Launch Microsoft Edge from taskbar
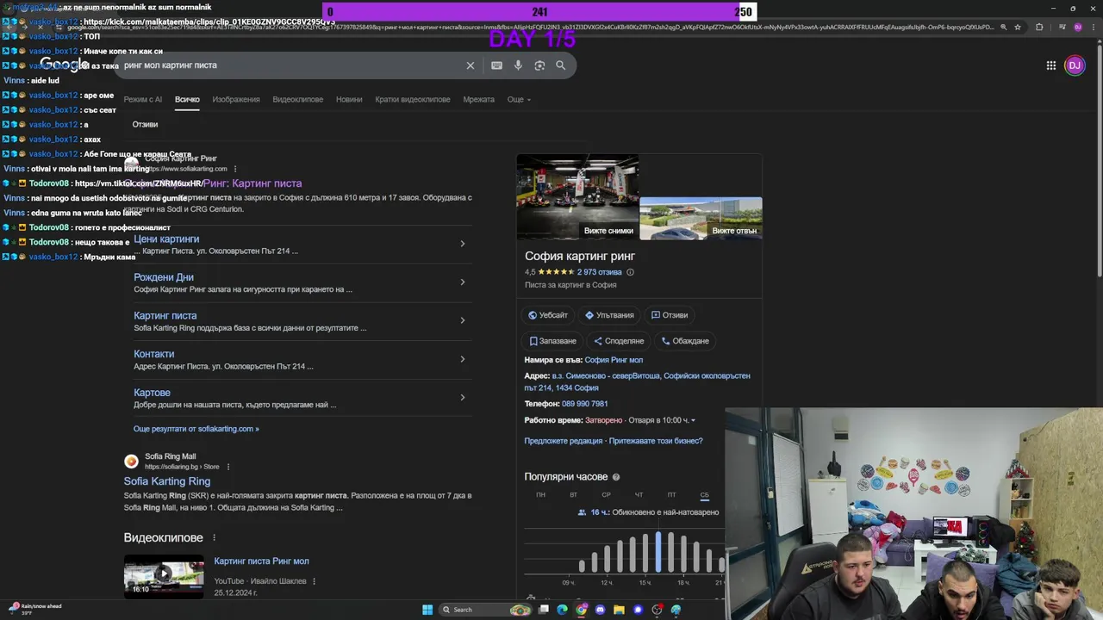 (563, 610)
